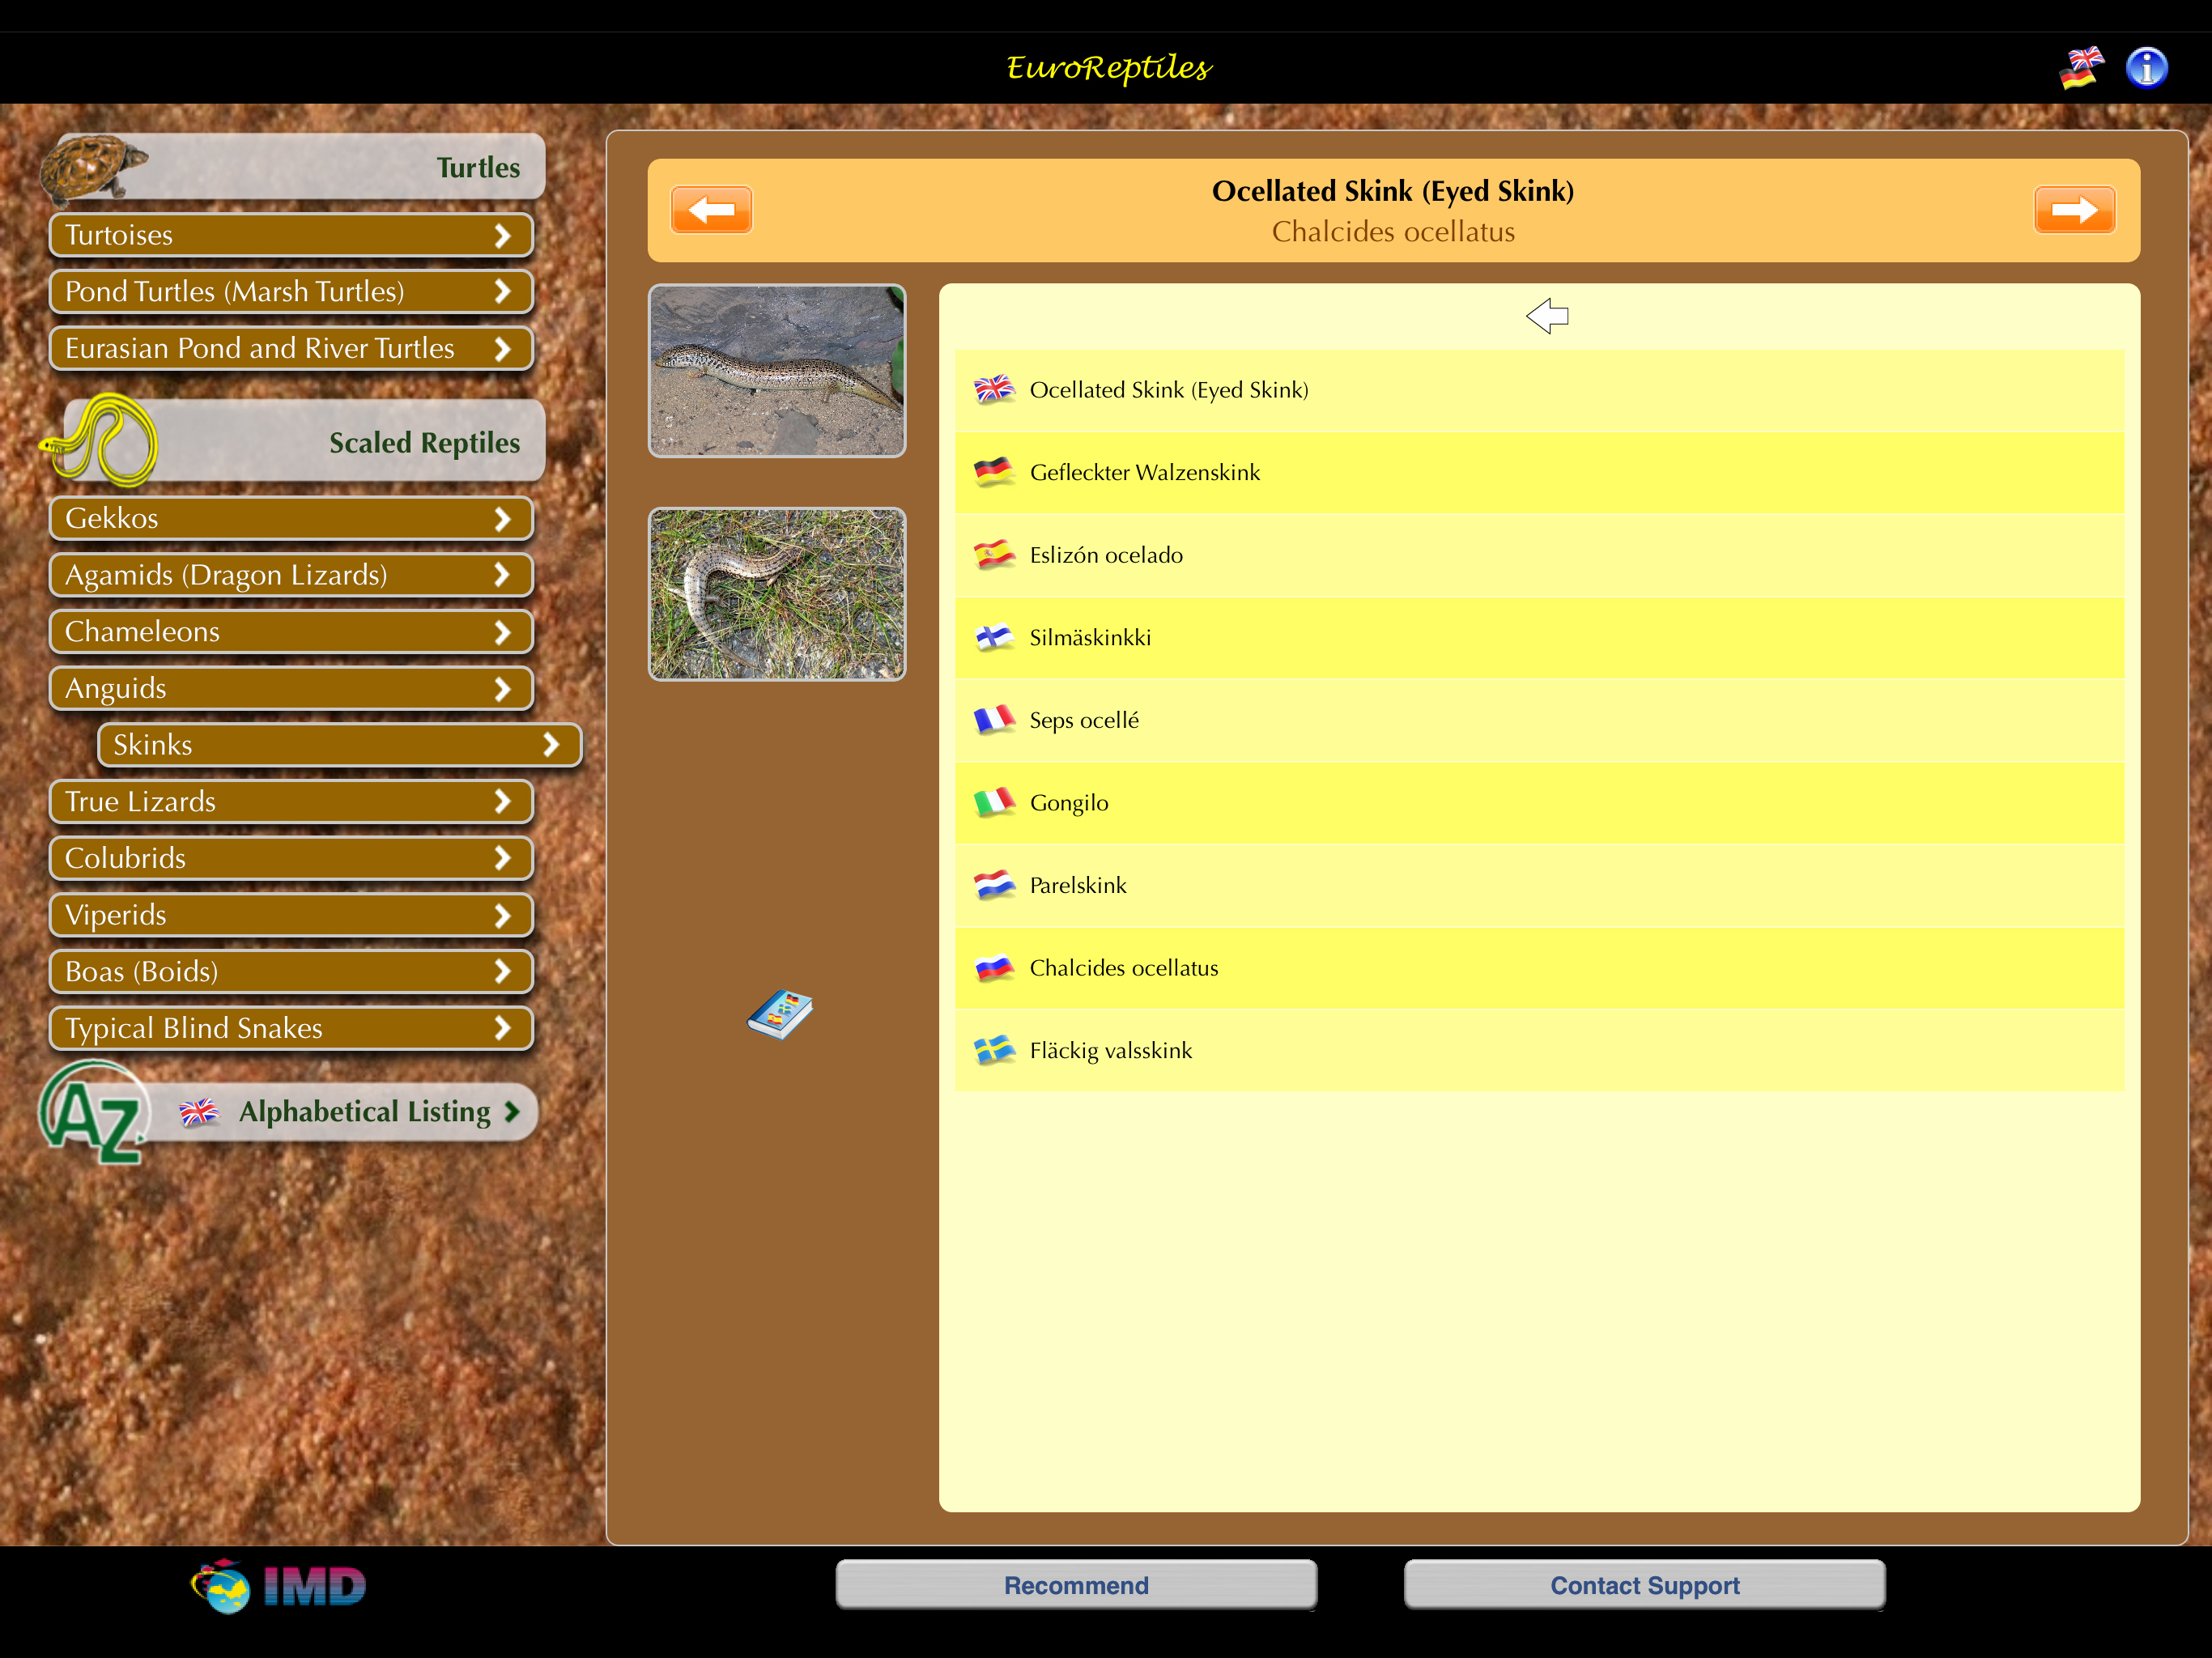The image size is (2212, 1658).
Task: Click the Contact Support button
Action: pos(1645,1585)
